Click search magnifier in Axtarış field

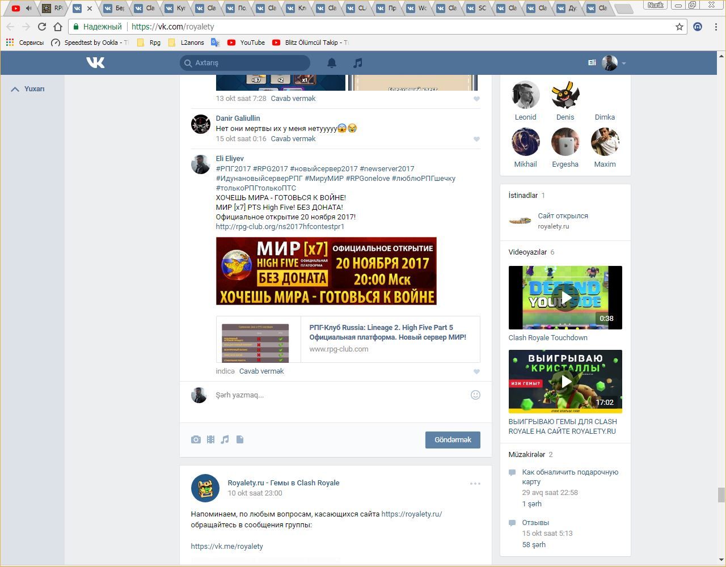click(x=188, y=63)
